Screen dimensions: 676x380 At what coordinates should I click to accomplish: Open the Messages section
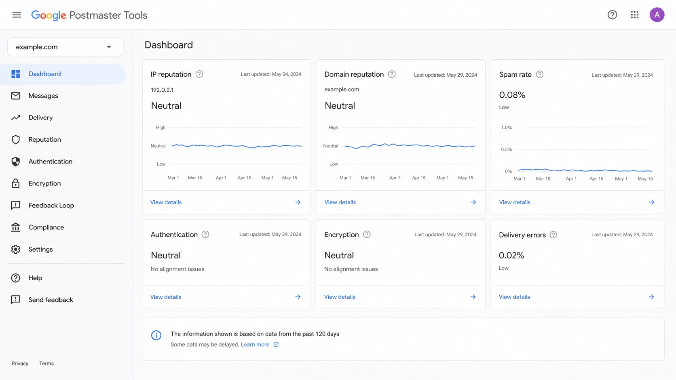point(43,96)
